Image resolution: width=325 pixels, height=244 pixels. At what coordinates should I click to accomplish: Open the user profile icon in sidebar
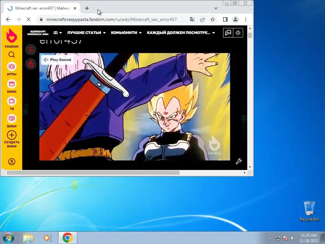(12, 162)
